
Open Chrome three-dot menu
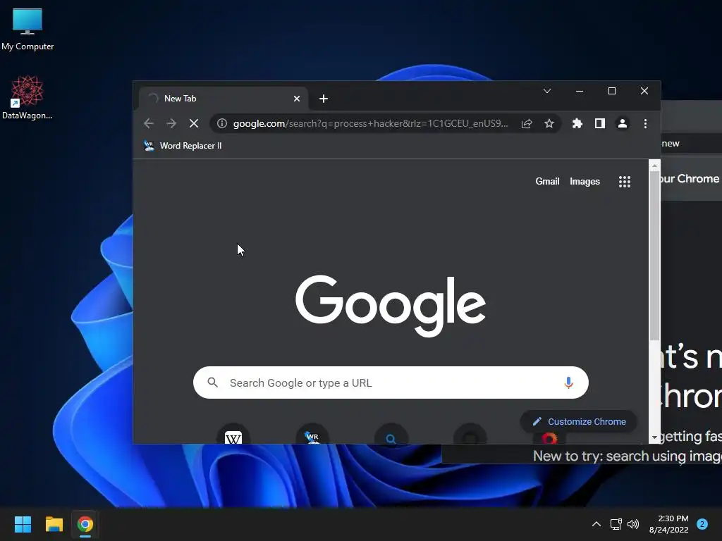[x=645, y=123]
